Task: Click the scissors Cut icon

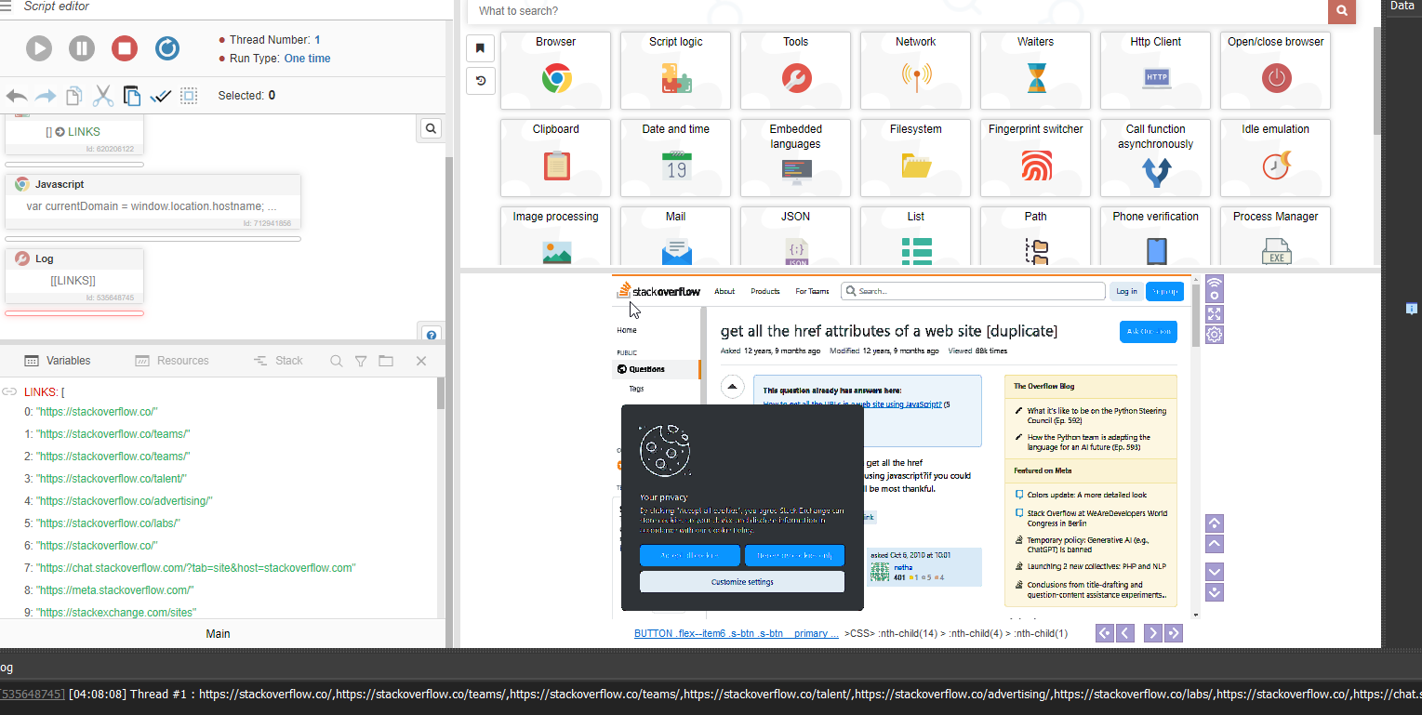Action: [x=103, y=96]
